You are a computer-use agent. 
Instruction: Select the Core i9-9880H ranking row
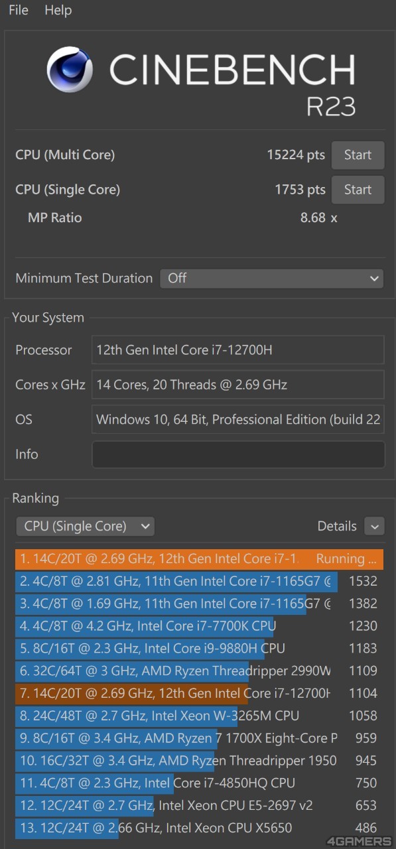pos(199,649)
